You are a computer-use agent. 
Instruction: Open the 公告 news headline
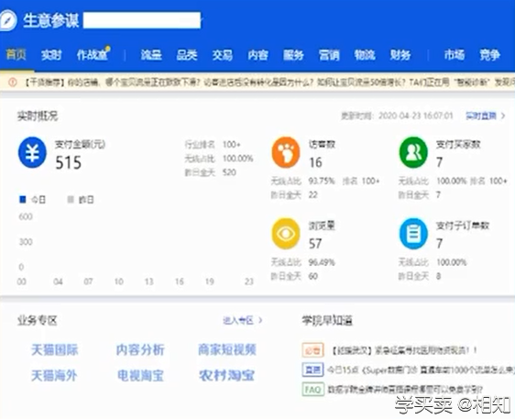pos(404,350)
